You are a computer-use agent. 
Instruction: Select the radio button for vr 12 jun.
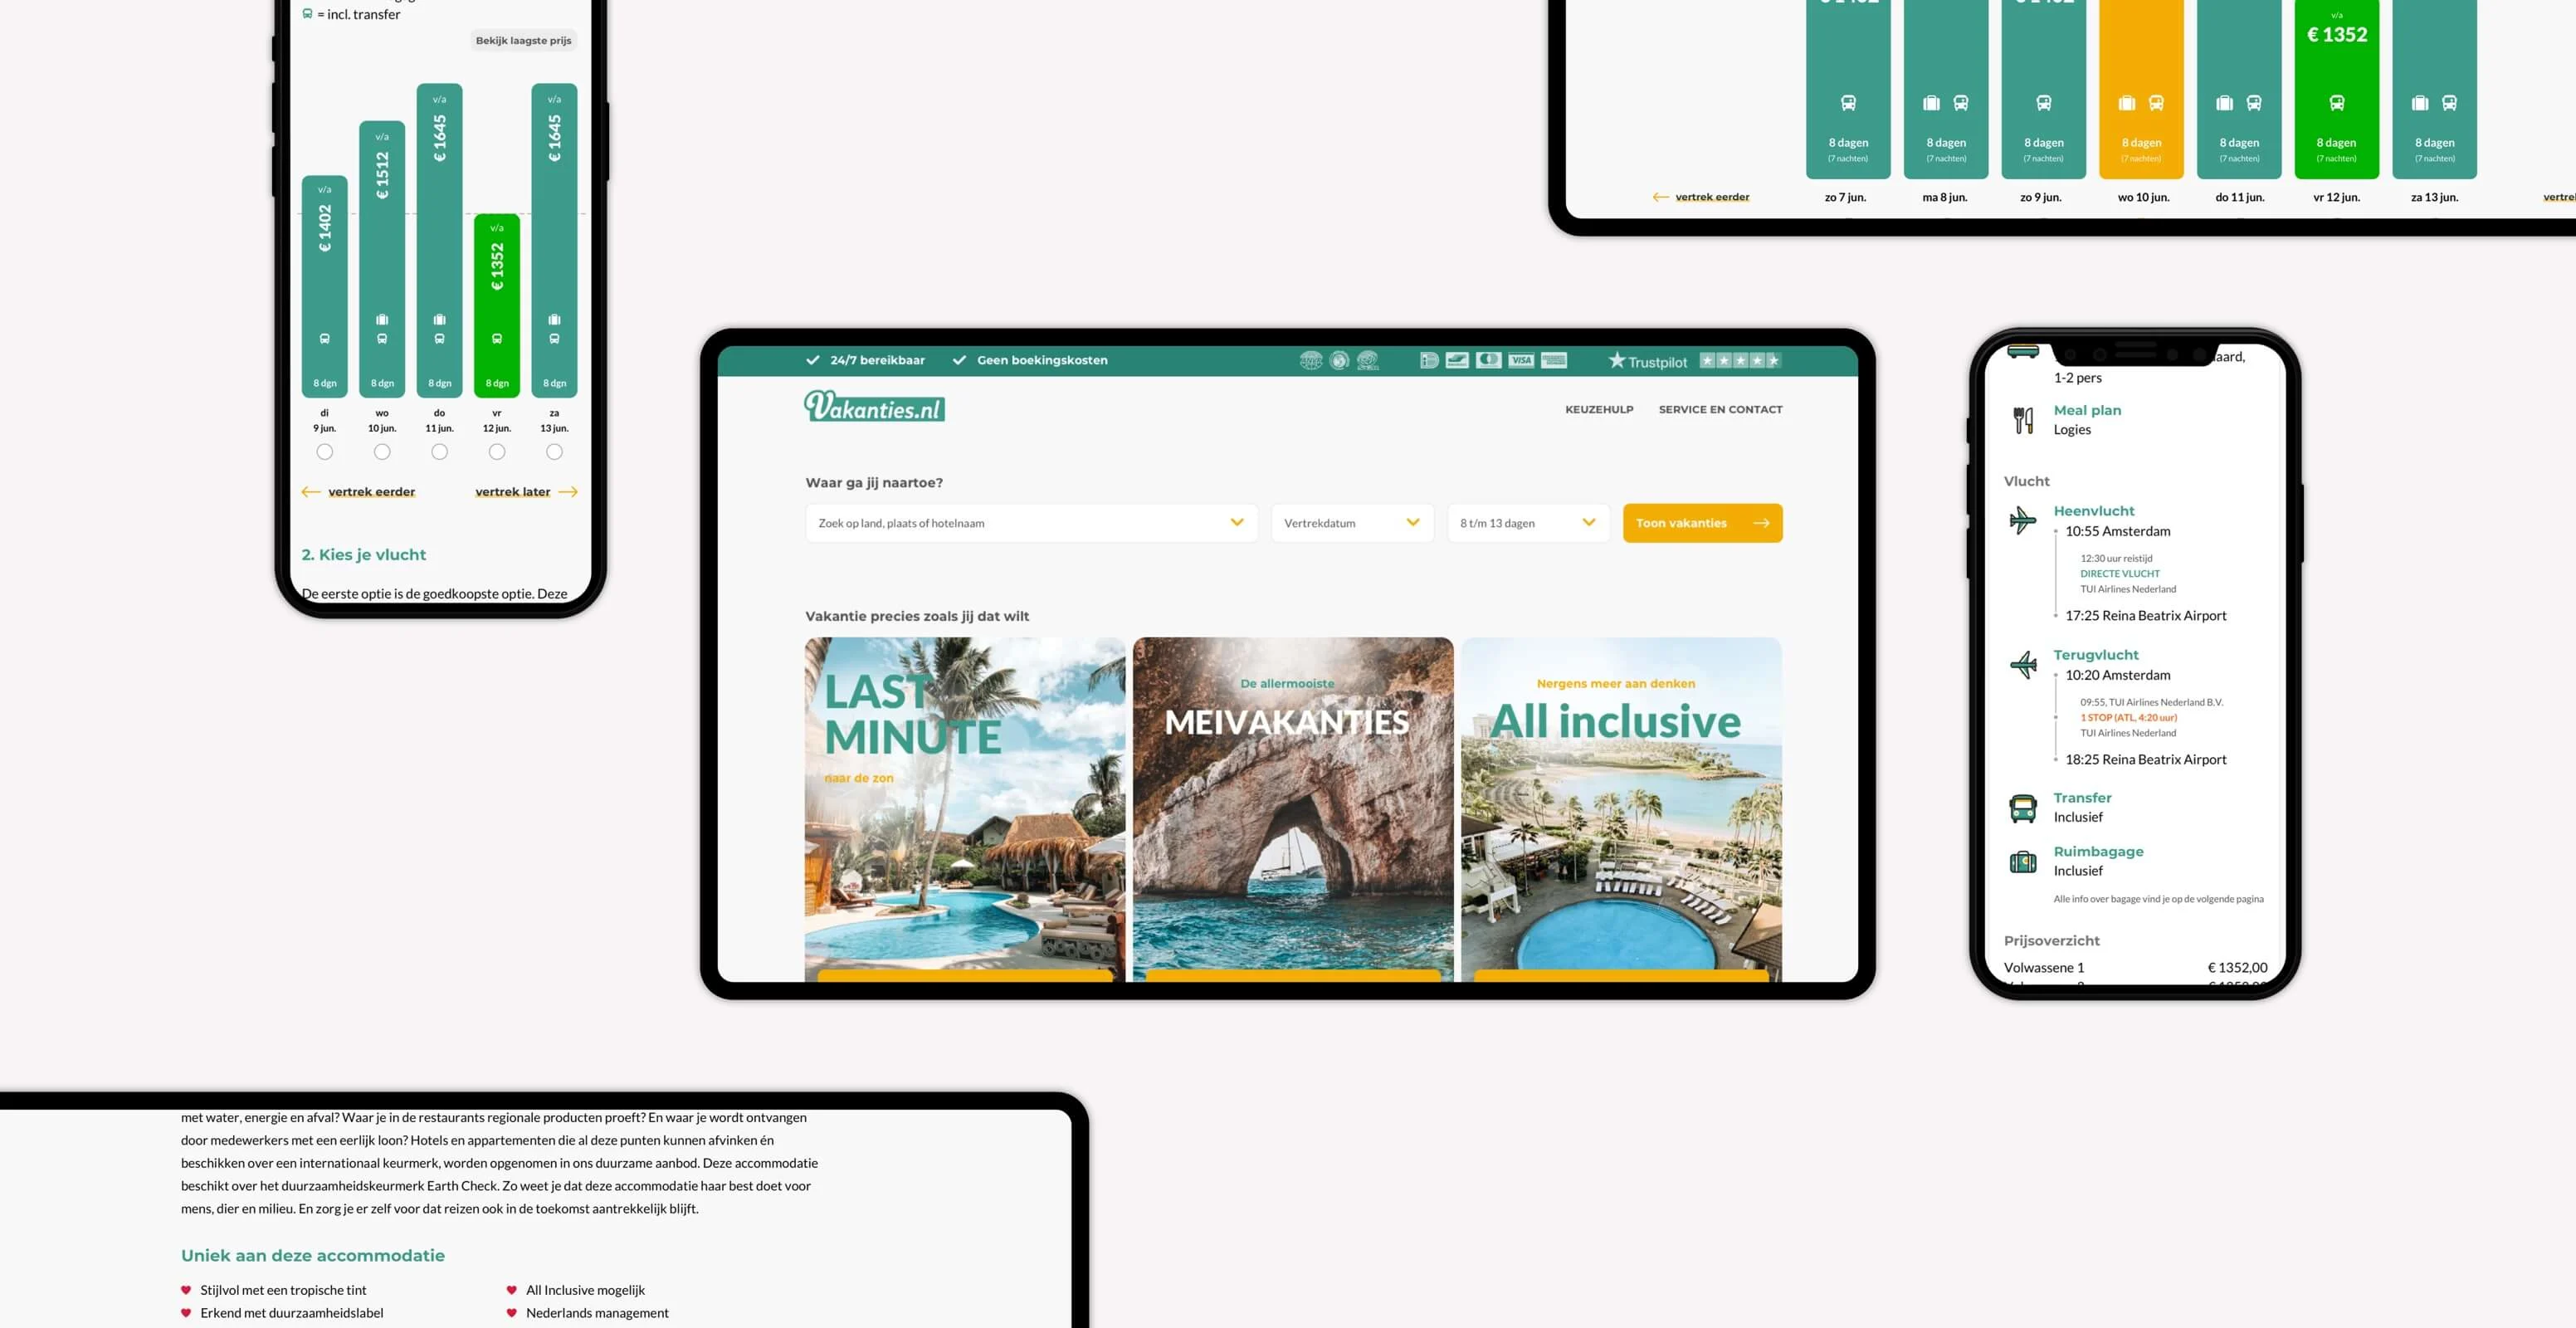pos(497,452)
